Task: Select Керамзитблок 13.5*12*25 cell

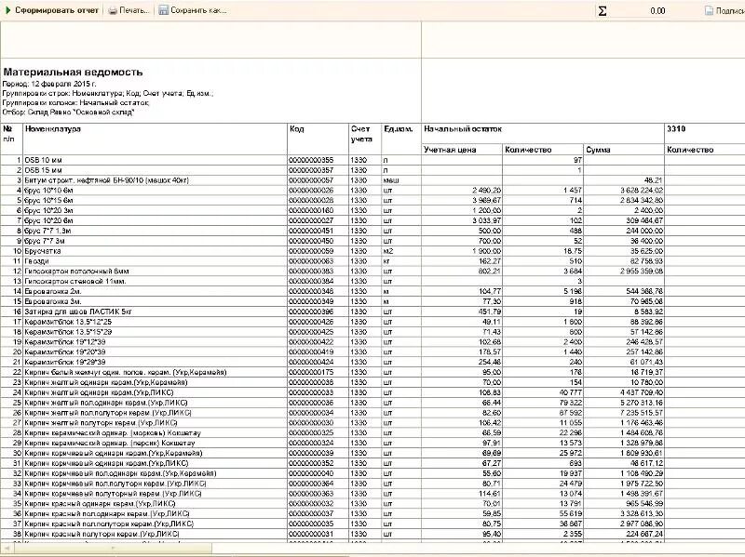Action: (155, 322)
